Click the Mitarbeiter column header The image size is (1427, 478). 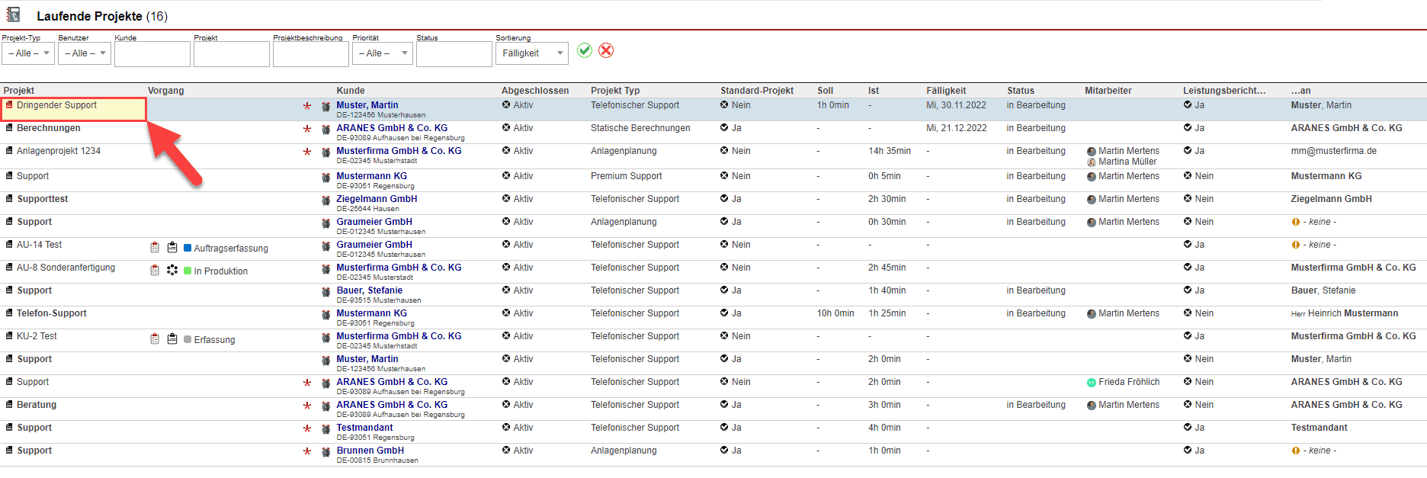tap(1108, 91)
